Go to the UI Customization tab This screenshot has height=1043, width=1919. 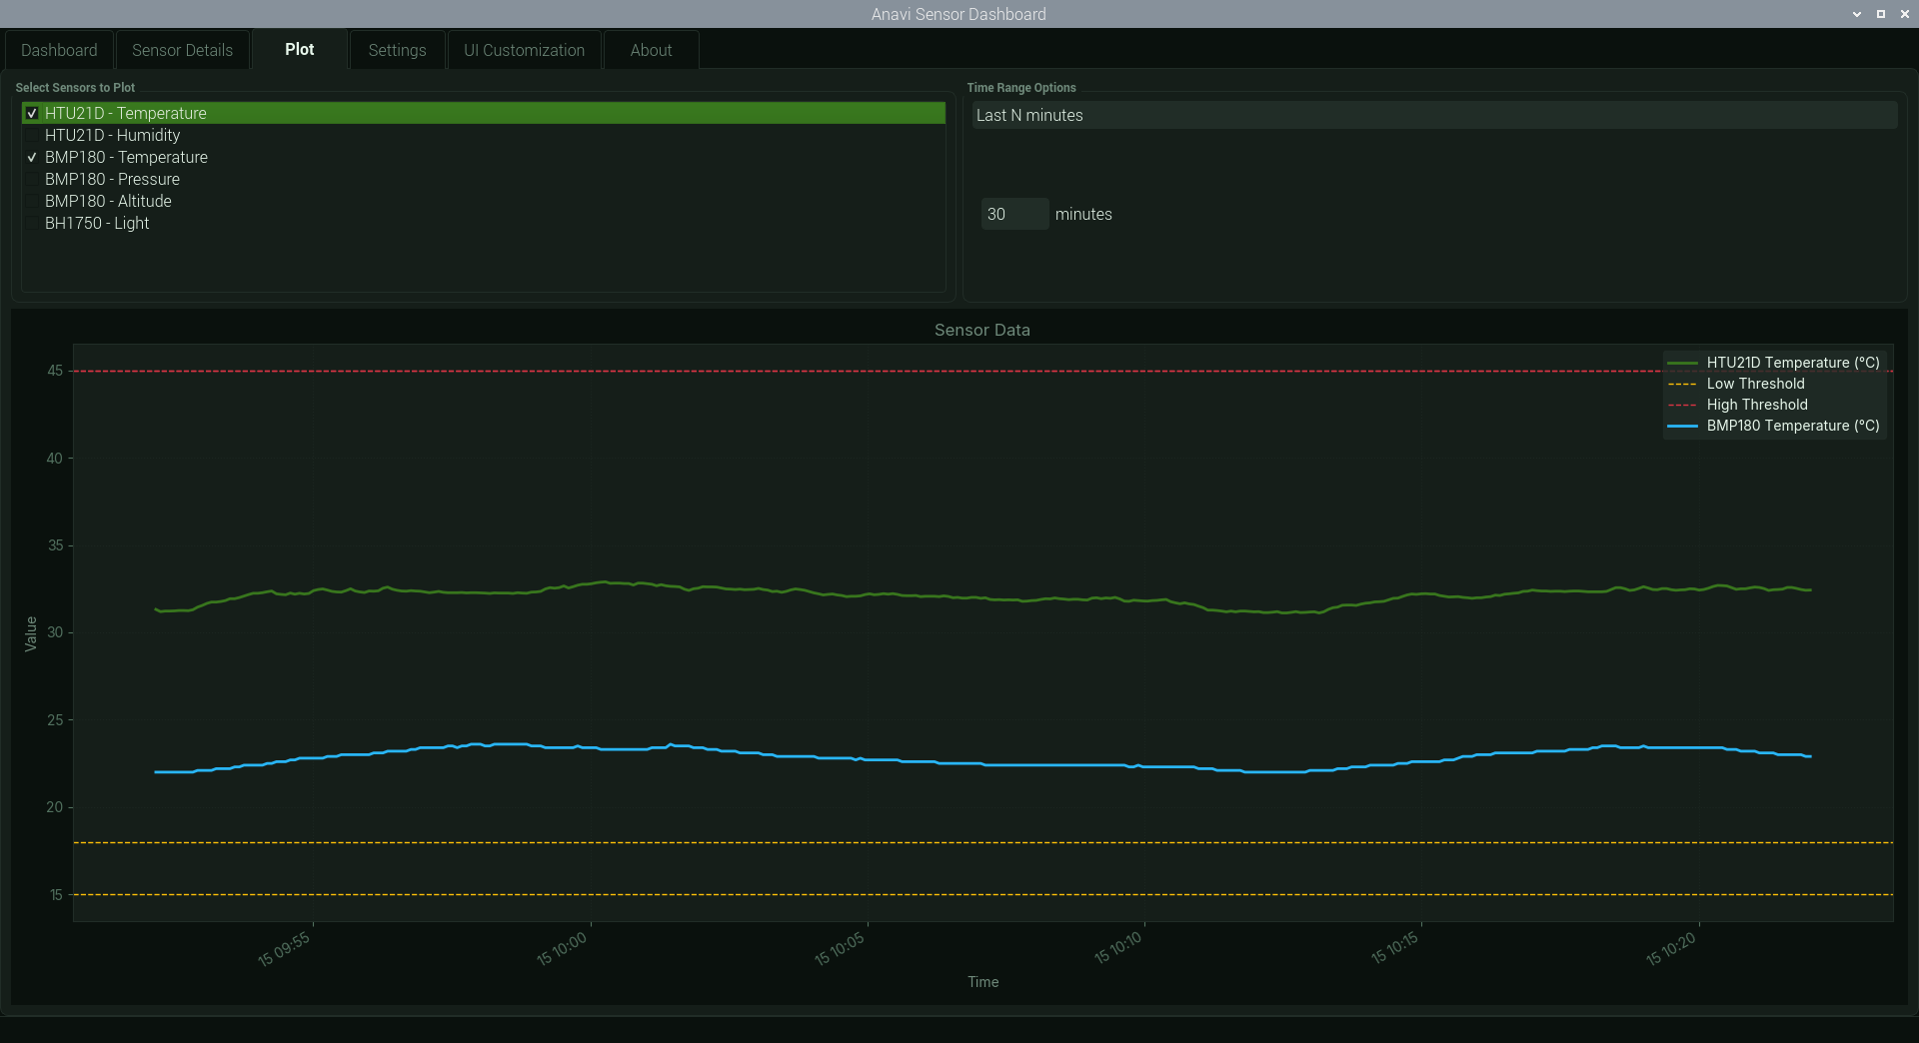click(x=524, y=50)
